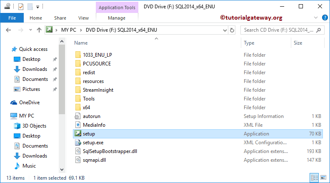Screen dimensions: 330x183
Task: Select OneDrive in navigation pane
Action: click(29, 103)
